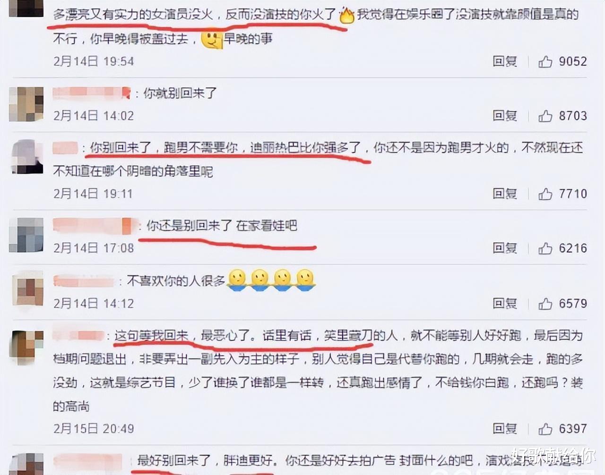Click thumbs-up icon beside 8703
Viewport: 605px width, 475px height.
pos(545,116)
